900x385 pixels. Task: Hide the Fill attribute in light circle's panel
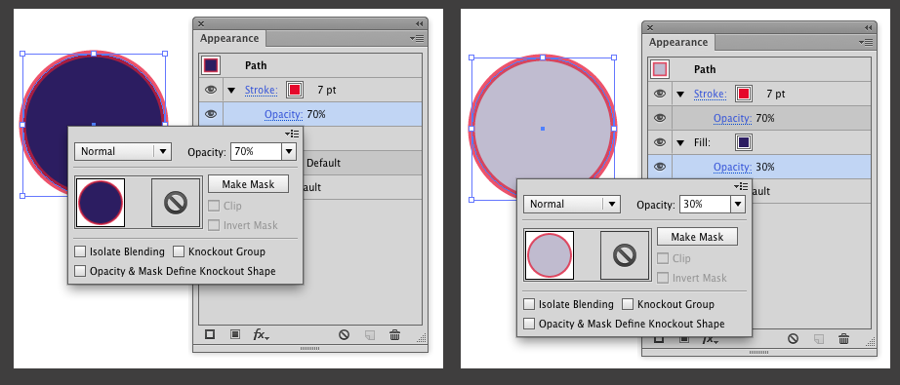tap(660, 142)
